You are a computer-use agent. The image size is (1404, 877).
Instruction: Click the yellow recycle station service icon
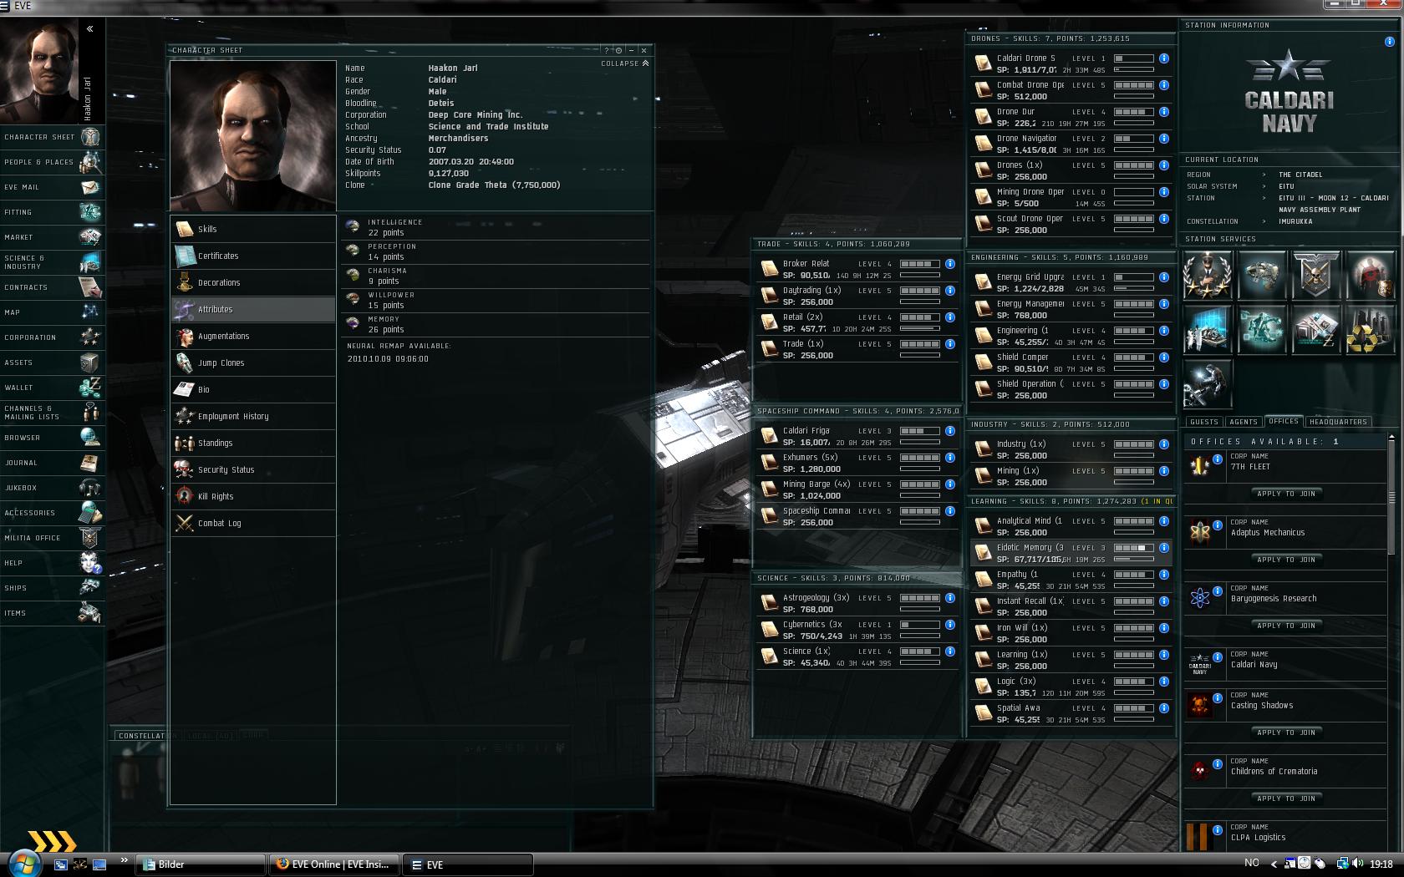click(x=1370, y=329)
